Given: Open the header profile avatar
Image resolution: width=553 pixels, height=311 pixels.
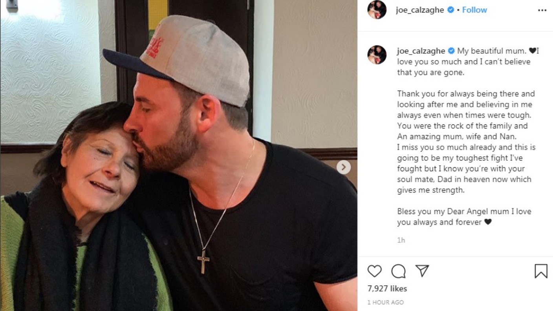Looking at the screenshot, I should pyautogui.click(x=377, y=10).
